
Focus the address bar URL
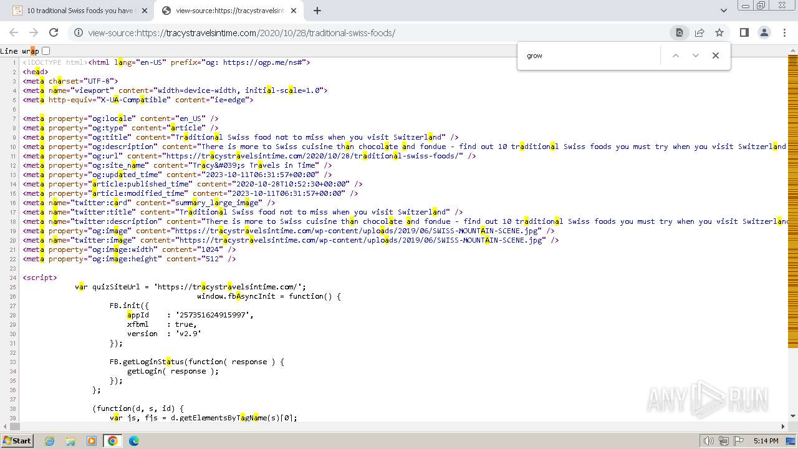241,33
